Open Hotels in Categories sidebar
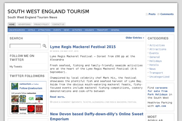Viewport: 182px width, 121px height. (x=154, y=65)
